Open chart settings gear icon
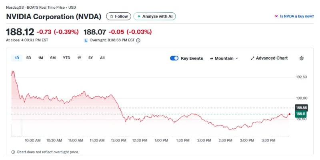The width and height of the screenshot is (320, 160). click(x=301, y=58)
